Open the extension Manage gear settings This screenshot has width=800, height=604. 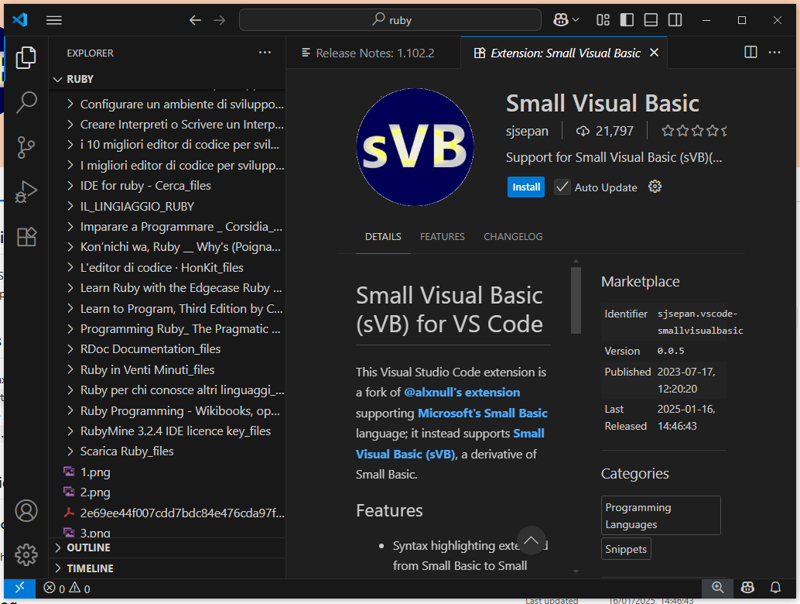tap(655, 187)
